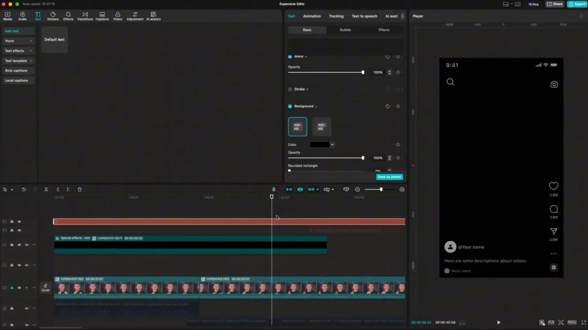Image resolution: width=588 pixels, height=330 pixels.
Task: Open the Stickers panel
Action: coord(53,16)
